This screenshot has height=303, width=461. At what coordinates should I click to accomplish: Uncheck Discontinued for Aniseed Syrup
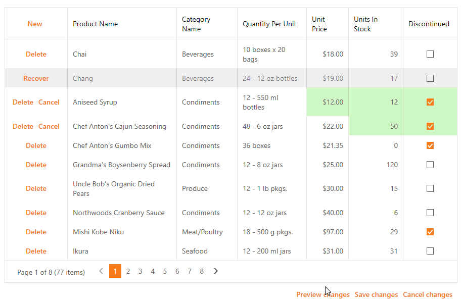[430, 102]
